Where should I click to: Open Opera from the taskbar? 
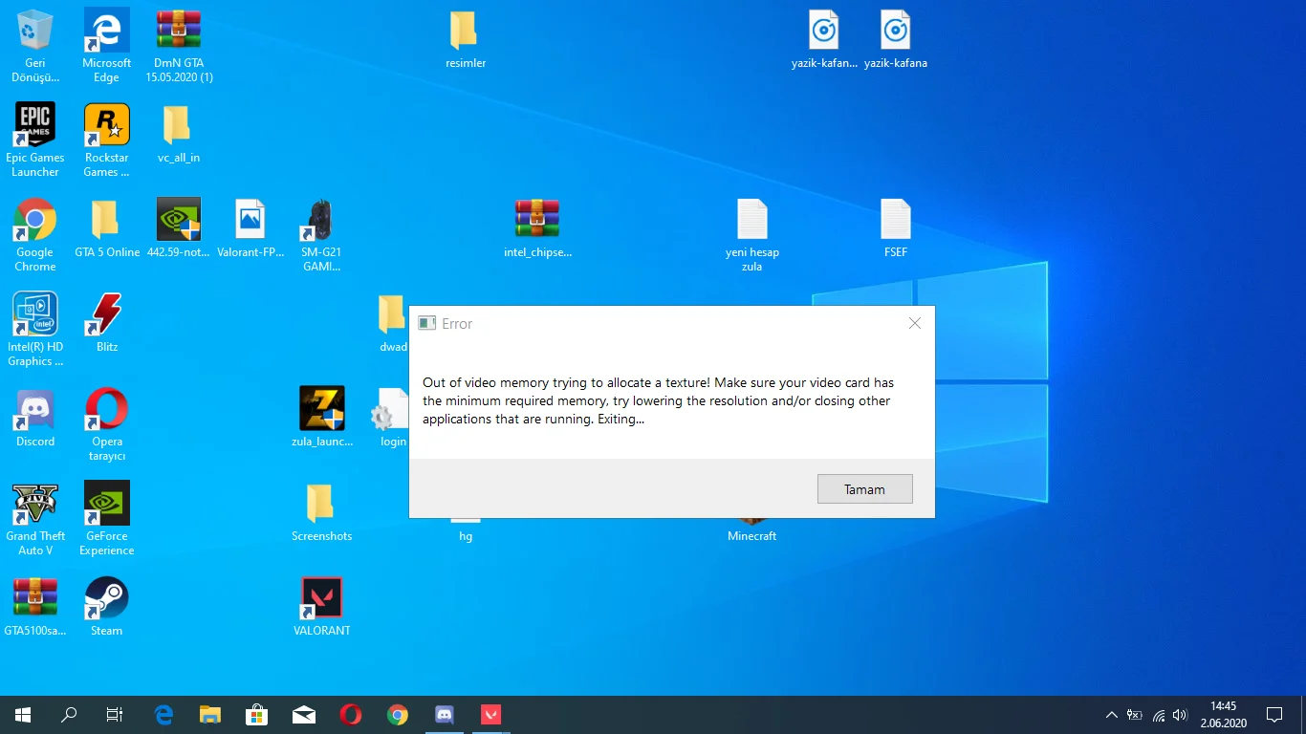351,714
